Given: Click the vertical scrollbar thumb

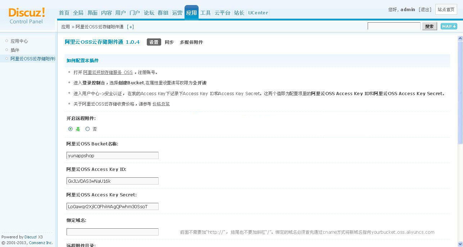Looking at the screenshot, I should pyautogui.click(x=460, y=93).
